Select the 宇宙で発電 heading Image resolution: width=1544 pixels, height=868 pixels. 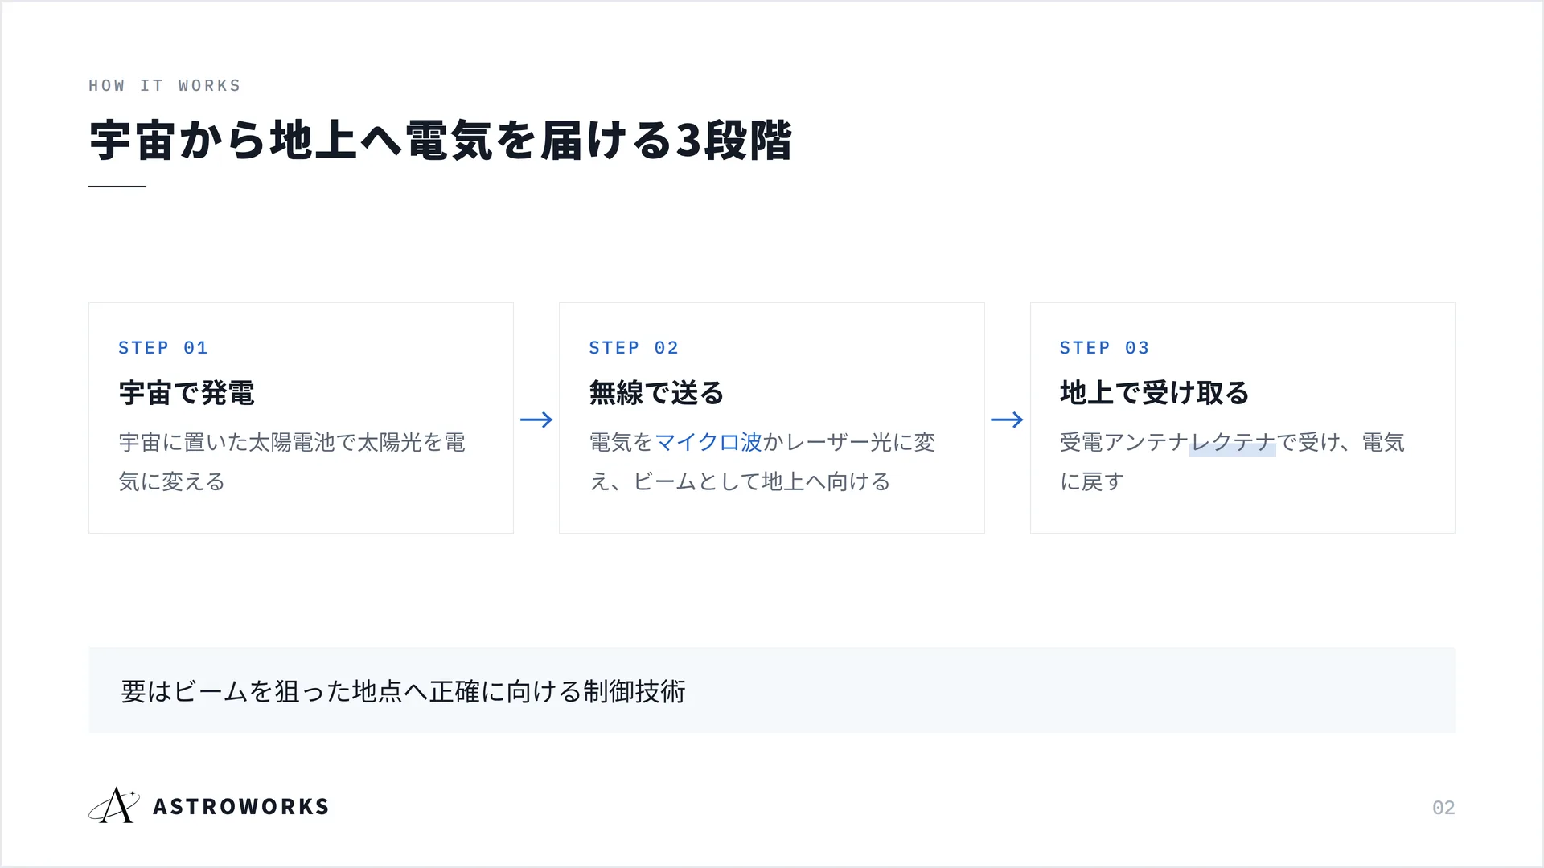(187, 393)
